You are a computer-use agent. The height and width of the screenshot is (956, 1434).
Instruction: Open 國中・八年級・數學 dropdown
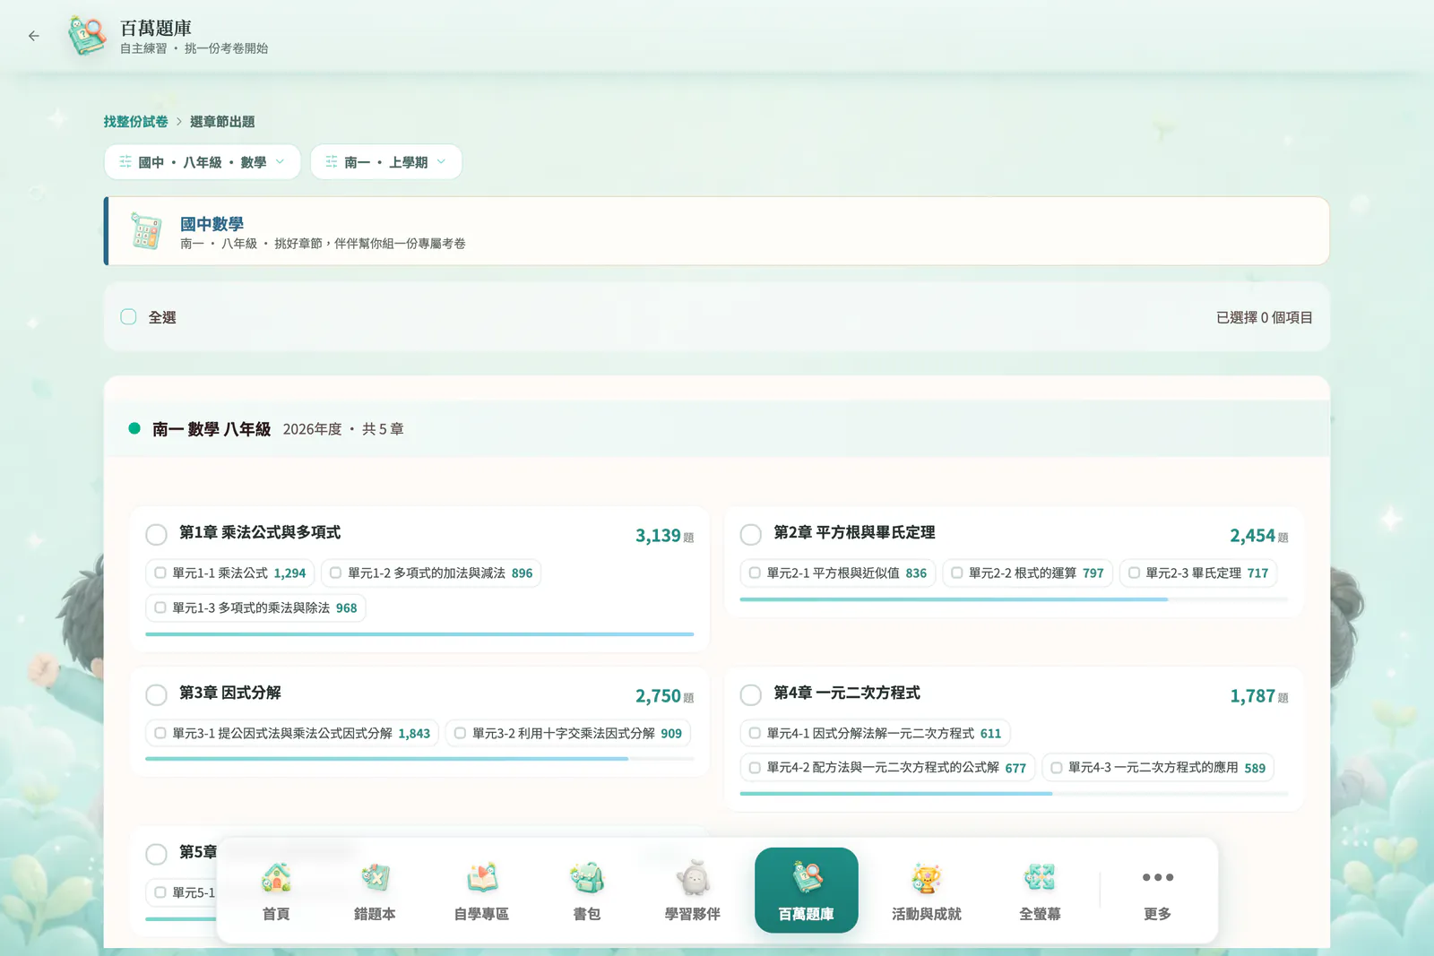click(203, 162)
